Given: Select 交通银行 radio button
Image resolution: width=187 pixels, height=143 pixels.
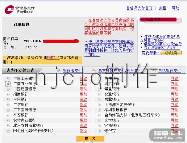Looking at the screenshot, I should tap(99, 94).
